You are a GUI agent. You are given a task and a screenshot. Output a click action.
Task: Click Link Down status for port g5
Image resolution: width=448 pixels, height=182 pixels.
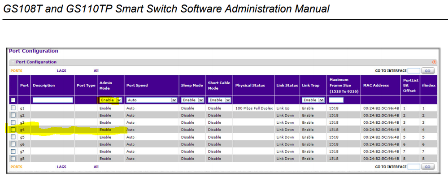pyautogui.click(x=285, y=137)
